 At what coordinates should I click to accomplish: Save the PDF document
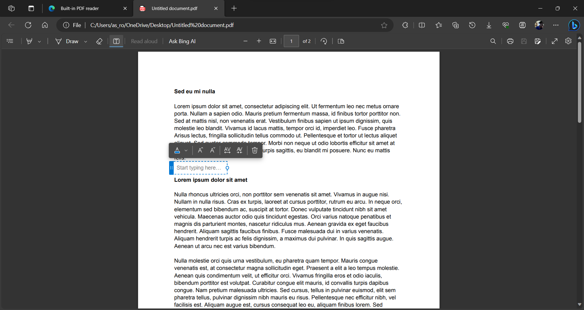click(524, 41)
